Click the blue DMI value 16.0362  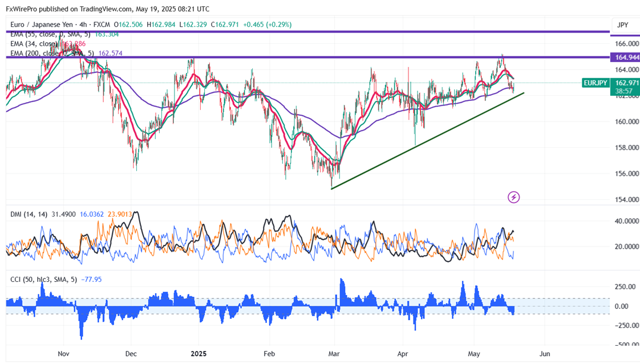click(x=92, y=215)
